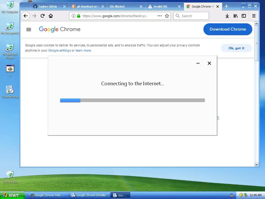Select My Network Places desktop icon
The image size is (265, 199).
[x=10, y=51]
